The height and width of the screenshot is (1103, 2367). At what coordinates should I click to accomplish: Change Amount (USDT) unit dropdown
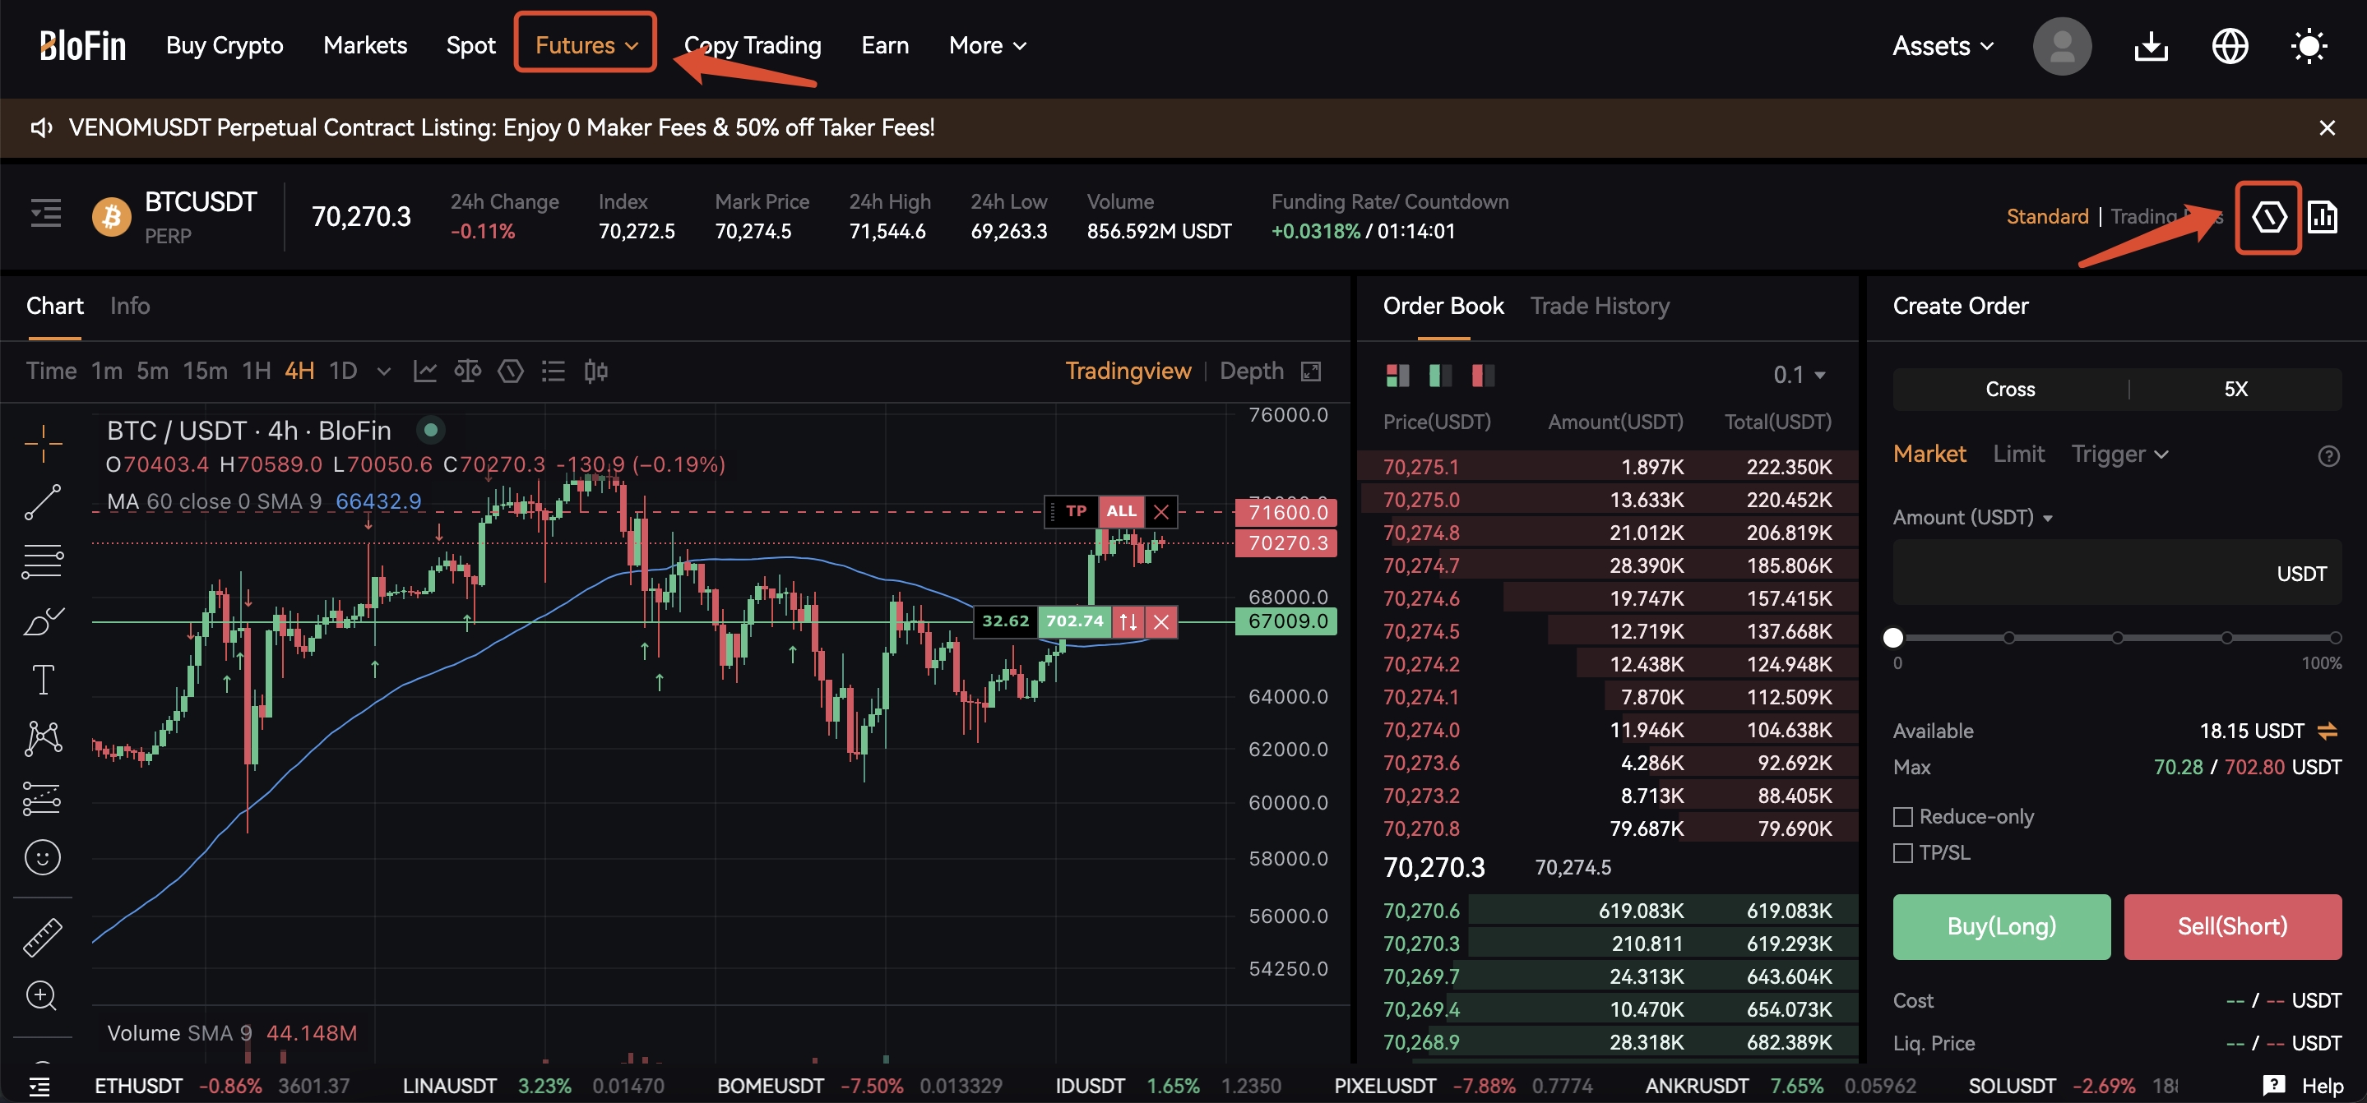(1972, 518)
